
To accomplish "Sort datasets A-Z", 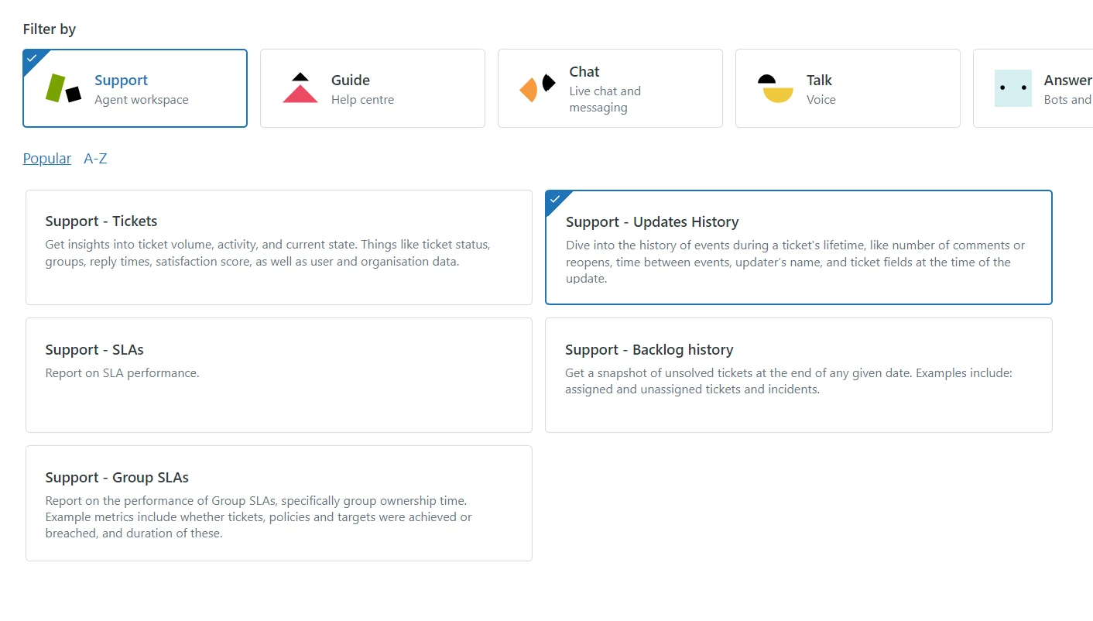I will [95, 158].
